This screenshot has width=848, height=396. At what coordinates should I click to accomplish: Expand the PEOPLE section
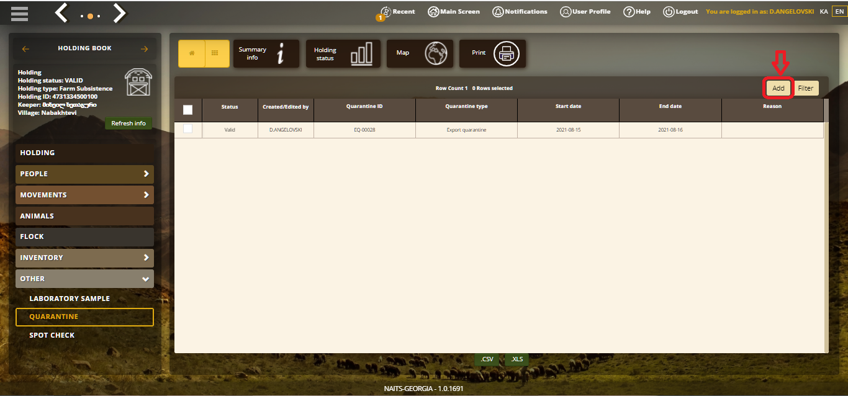(84, 174)
